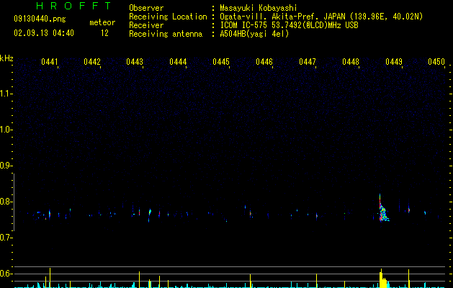Select the Ogata-vill. Akita-Pref. JAPAN location text

(x=321, y=17)
